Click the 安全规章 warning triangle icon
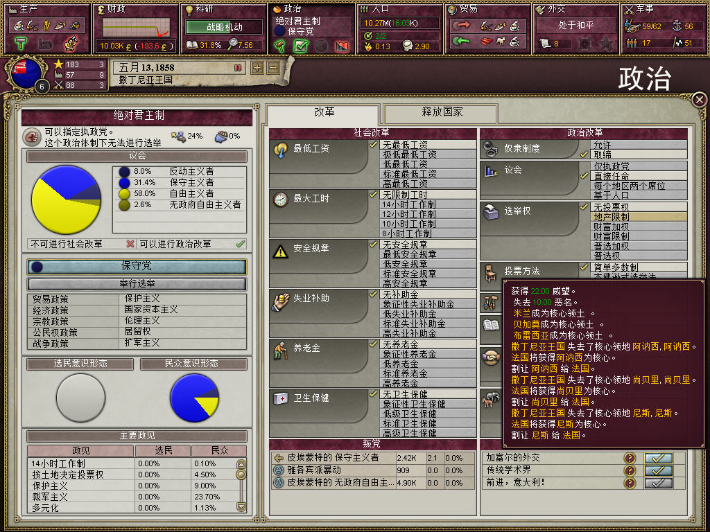 (281, 251)
